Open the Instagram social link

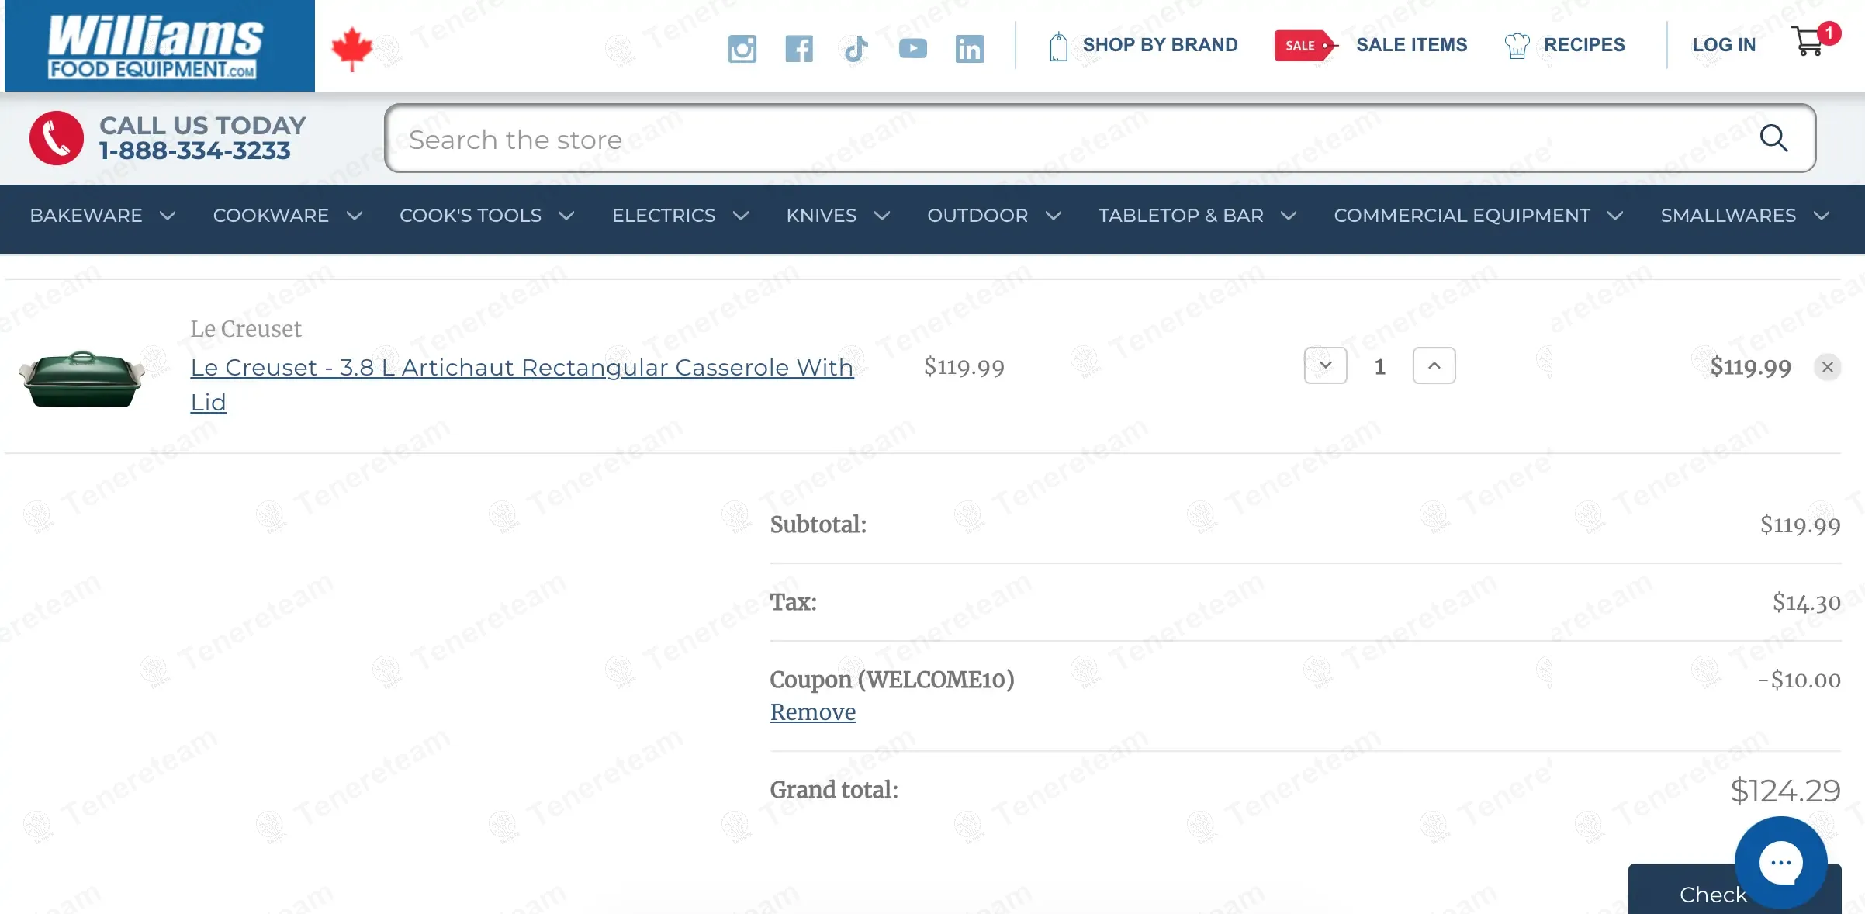742,49
